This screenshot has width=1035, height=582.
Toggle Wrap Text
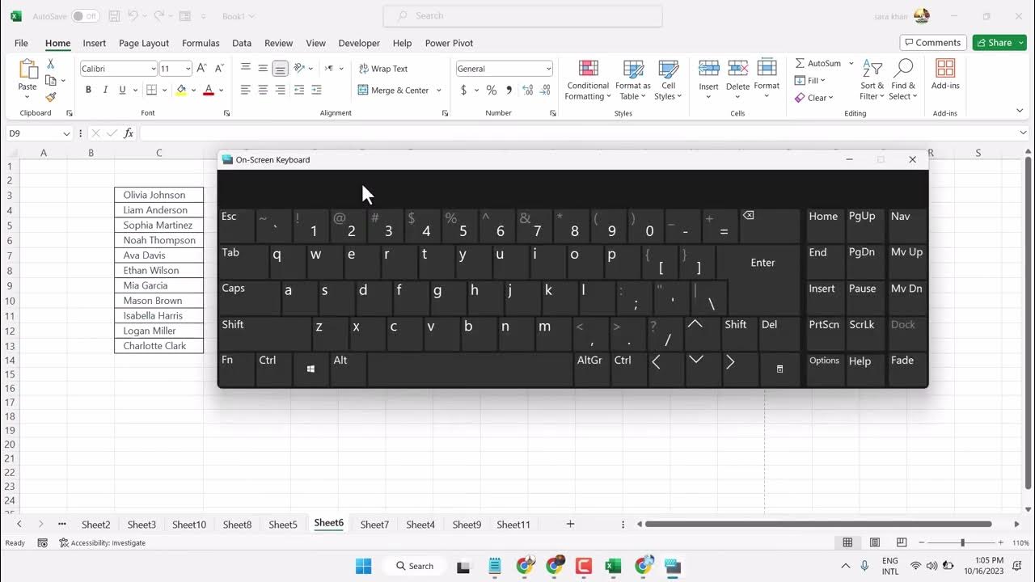(383, 69)
